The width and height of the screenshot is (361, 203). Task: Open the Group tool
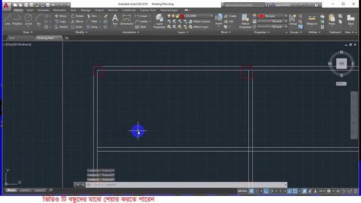pyautogui.click(x=293, y=20)
